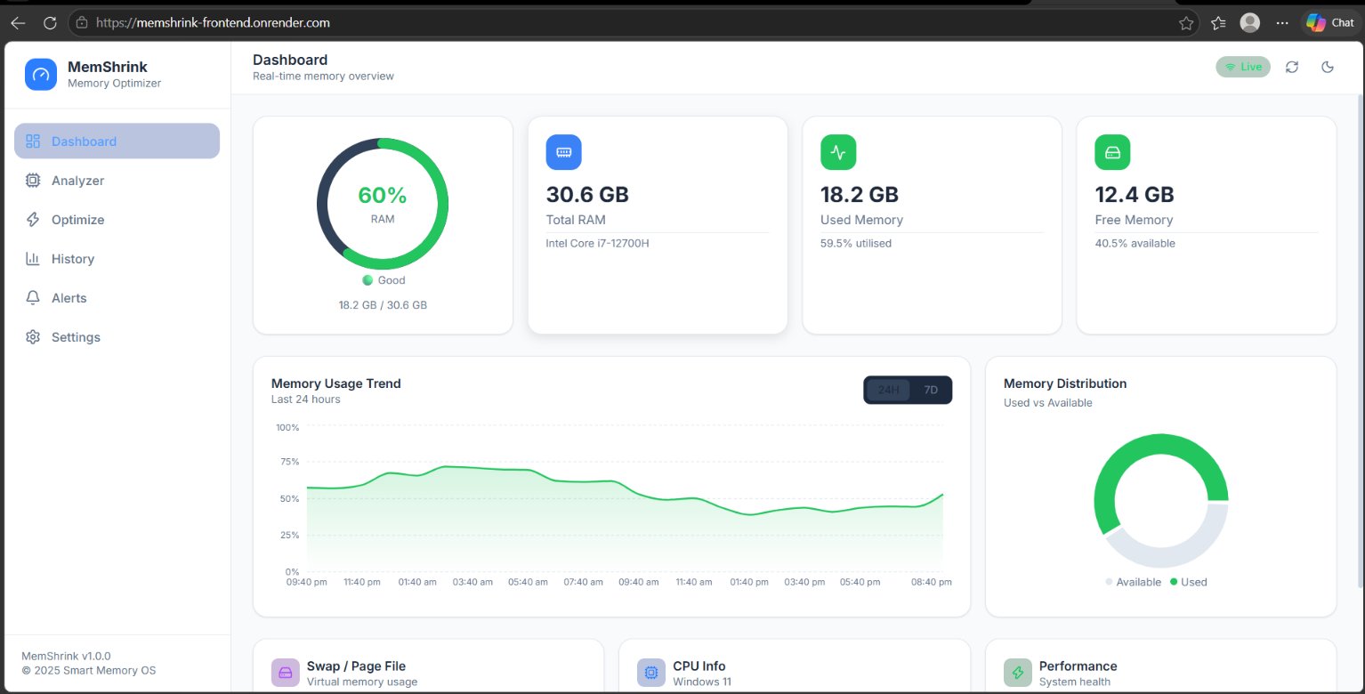This screenshot has height=694, width=1365.
Task: Click the History bar chart icon
Action: point(33,259)
